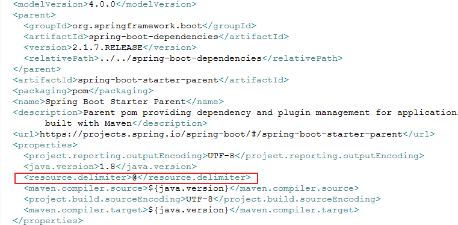The height and width of the screenshot is (225, 458).
Task: Click the opening packaging tag
Action: coord(42,91)
